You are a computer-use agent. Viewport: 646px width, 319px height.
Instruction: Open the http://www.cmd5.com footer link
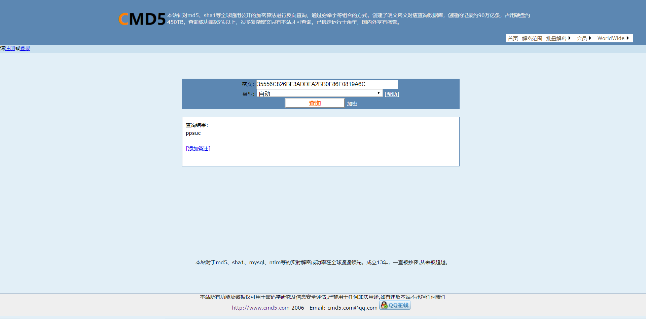coord(261,308)
